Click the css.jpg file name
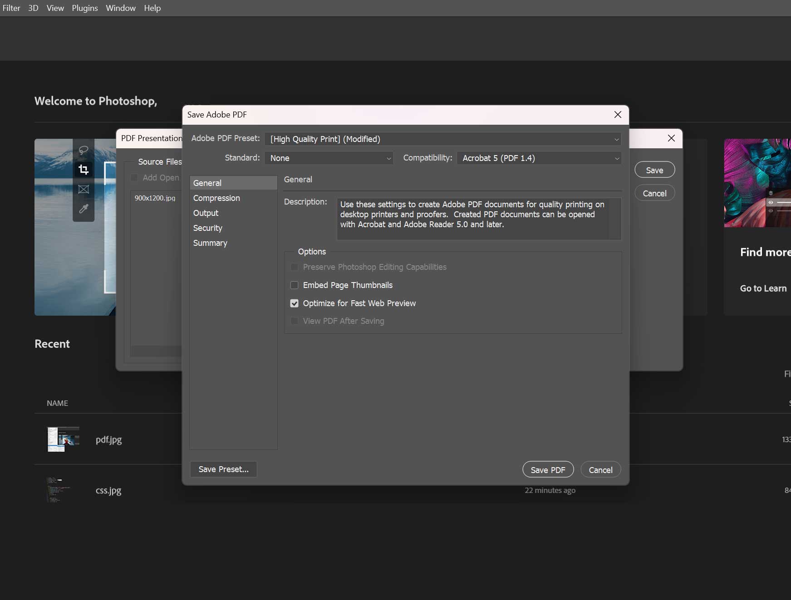 point(108,490)
